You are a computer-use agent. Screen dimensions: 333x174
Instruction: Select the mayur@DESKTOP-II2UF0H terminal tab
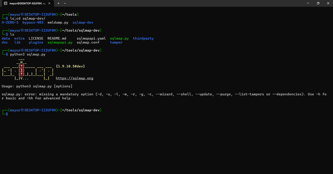(27, 3)
